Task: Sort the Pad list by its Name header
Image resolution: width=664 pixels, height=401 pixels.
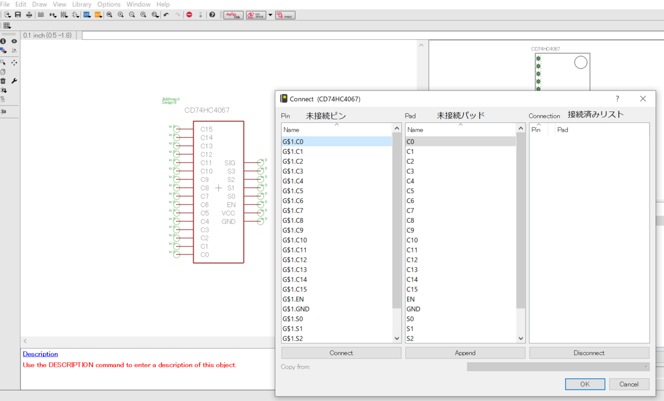Action: (x=460, y=129)
